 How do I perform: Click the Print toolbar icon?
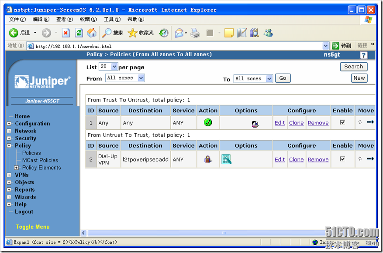click(195, 33)
